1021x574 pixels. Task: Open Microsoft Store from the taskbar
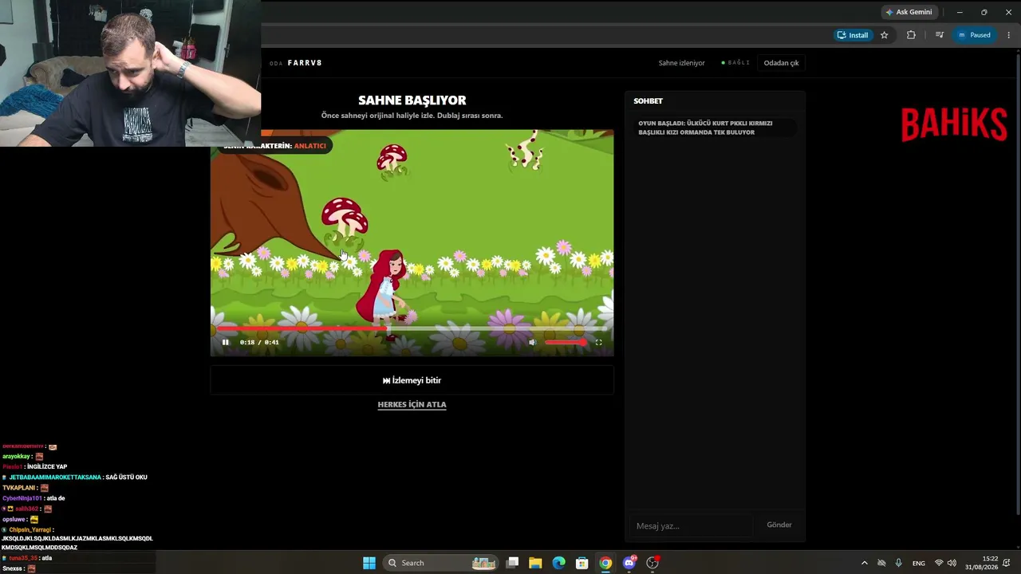(x=582, y=563)
